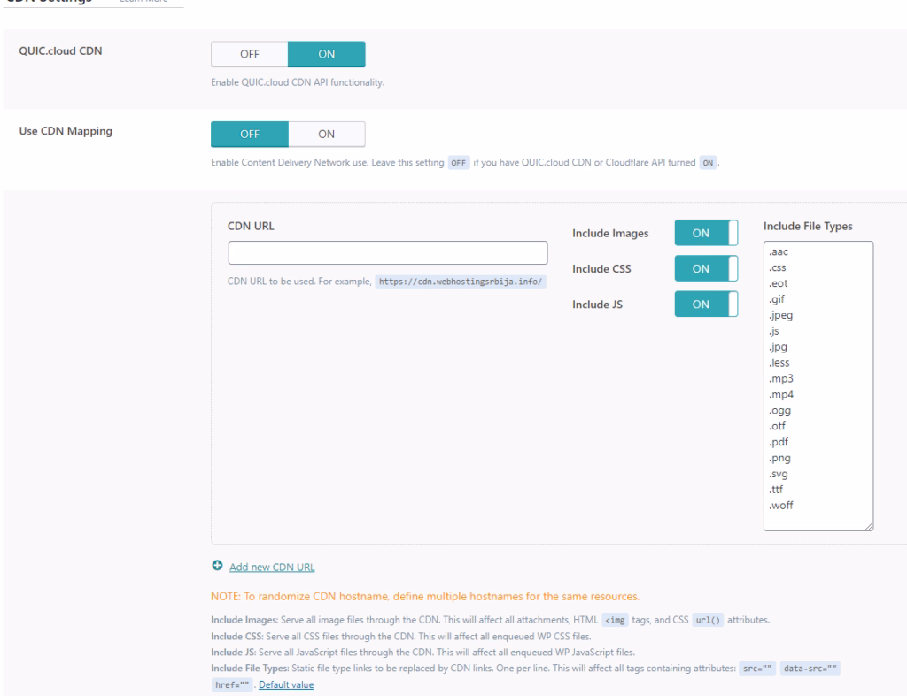
Task: Click the .less file type line
Action: coord(779,362)
